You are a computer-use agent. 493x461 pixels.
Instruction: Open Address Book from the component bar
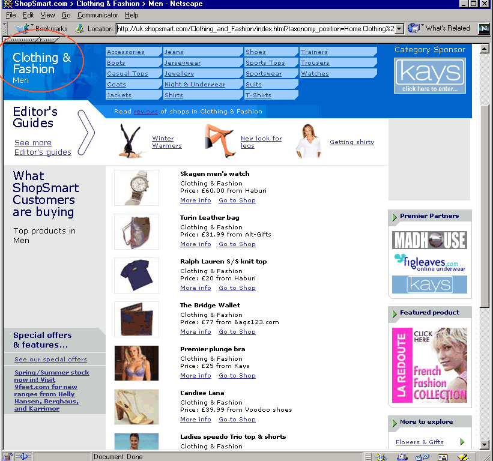click(443, 457)
